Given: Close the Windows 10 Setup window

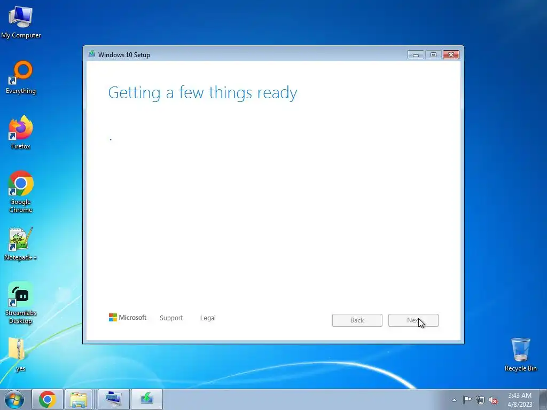Looking at the screenshot, I should (451, 55).
